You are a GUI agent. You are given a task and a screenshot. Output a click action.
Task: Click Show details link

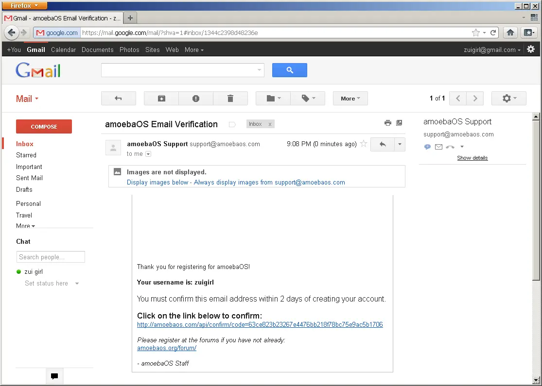[x=472, y=158]
